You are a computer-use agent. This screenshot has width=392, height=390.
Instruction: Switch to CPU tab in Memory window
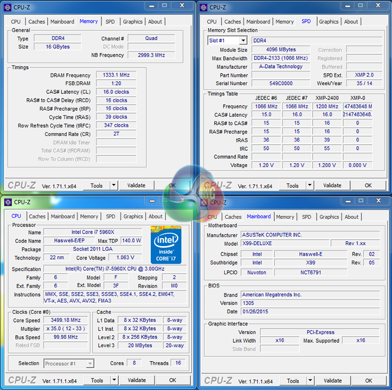tap(16, 22)
